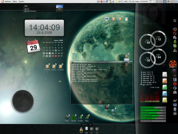The height and width of the screenshot is (134, 178).
Task: Select day 15 in the calendar widget
Action: click(56, 50)
